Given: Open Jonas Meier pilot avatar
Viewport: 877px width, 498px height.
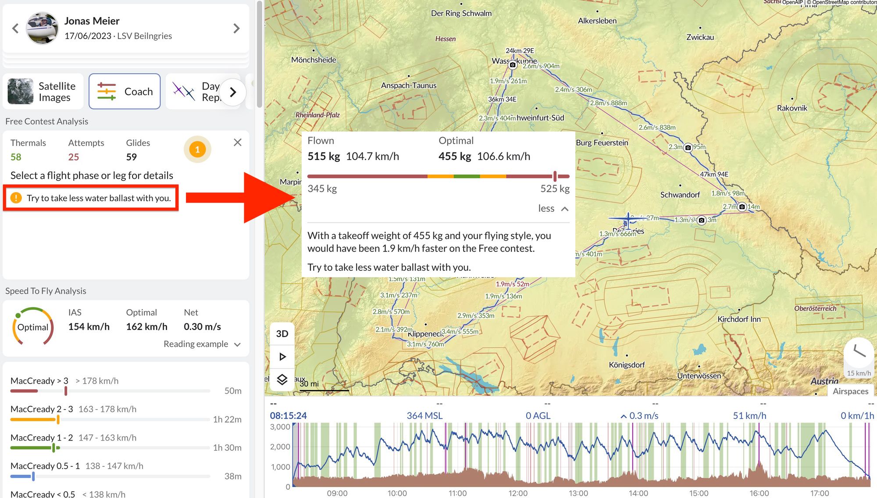Looking at the screenshot, I should point(42,28).
